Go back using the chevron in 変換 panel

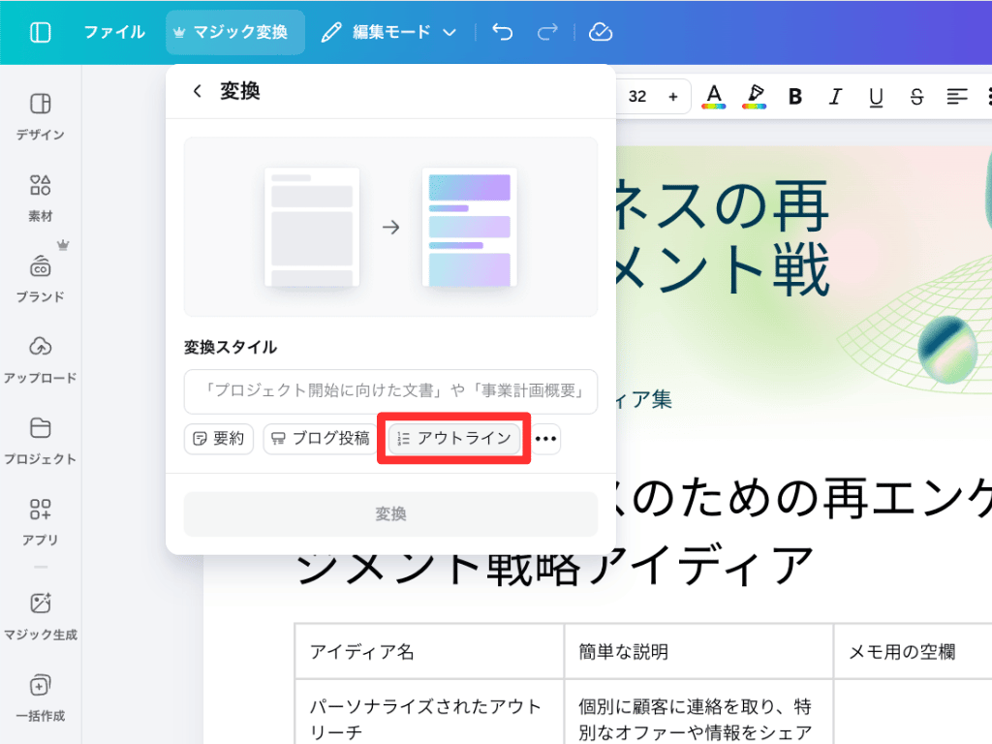[x=197, y=91]
